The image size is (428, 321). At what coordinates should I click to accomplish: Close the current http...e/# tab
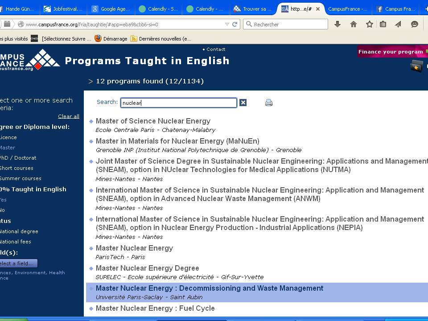point(318,9)
